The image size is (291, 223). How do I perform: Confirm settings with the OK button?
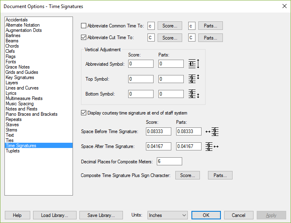206,215
